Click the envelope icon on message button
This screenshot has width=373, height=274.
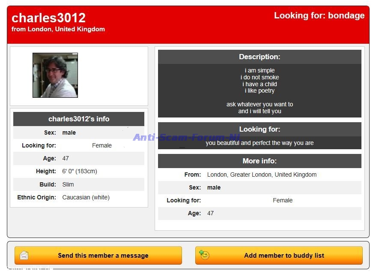24,256
